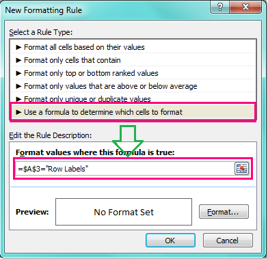Select 'Format only unique or duplicate values'
The height and width of the screenshot is (259, 268).
click(x=133, y=98)
